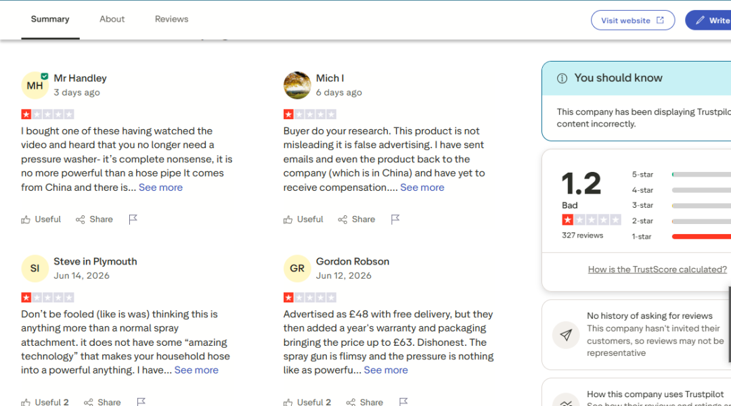Click the star rating on Mich I's review

pos(309,114)
